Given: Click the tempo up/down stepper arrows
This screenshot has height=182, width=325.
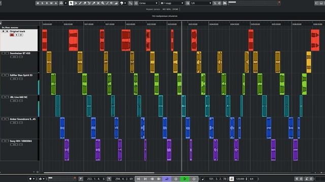Looking at the screenshot, I should pos(246,179).
